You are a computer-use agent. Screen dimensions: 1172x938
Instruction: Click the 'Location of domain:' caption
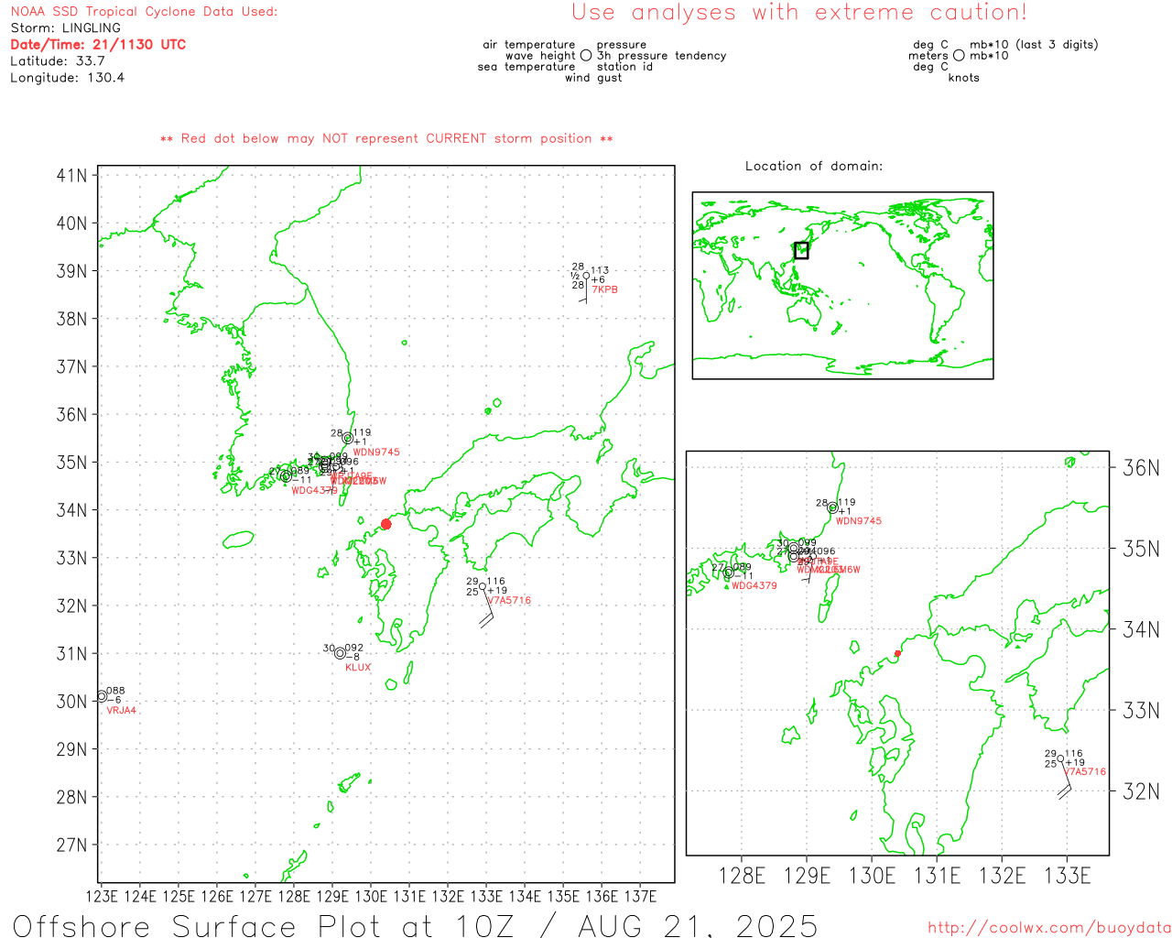point(814,166)
